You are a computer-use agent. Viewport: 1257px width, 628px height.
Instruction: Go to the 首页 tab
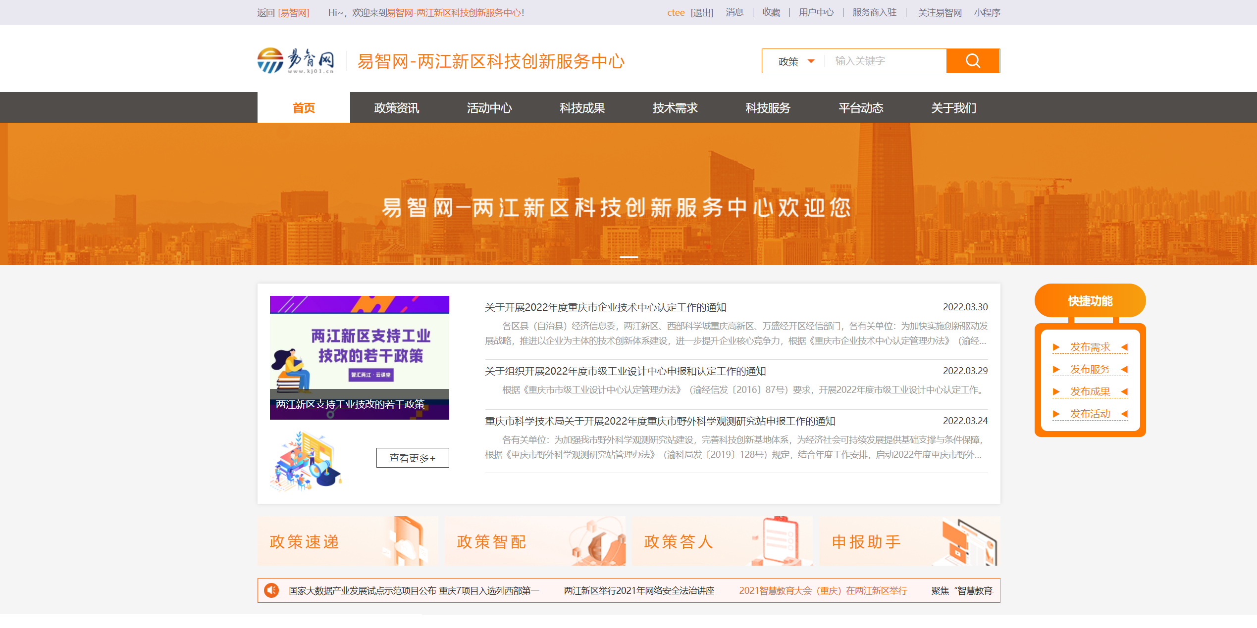[304, 107]
